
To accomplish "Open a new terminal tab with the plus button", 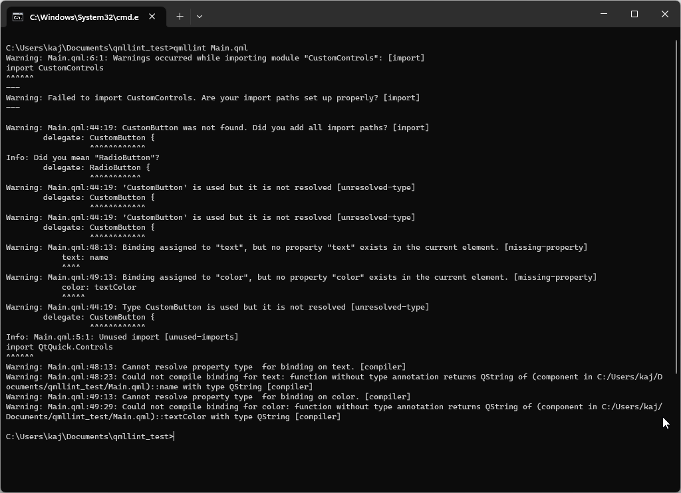I will point(180,16).
